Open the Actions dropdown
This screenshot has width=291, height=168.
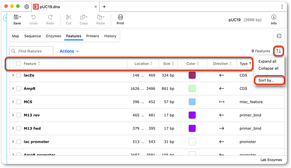(69, 51)
